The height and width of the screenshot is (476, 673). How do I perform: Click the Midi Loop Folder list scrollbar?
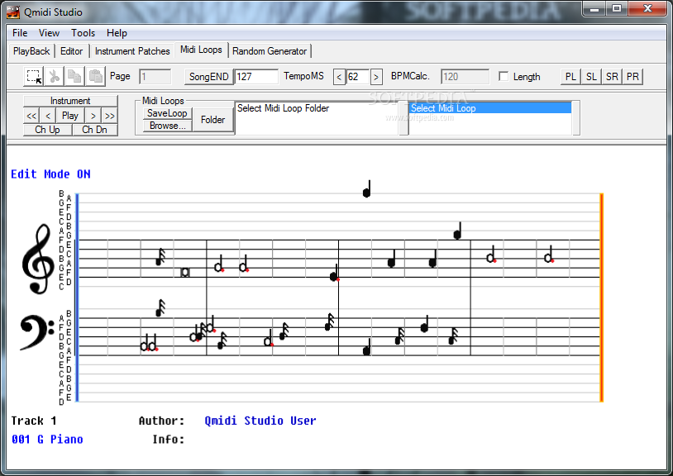coord(403,118)
